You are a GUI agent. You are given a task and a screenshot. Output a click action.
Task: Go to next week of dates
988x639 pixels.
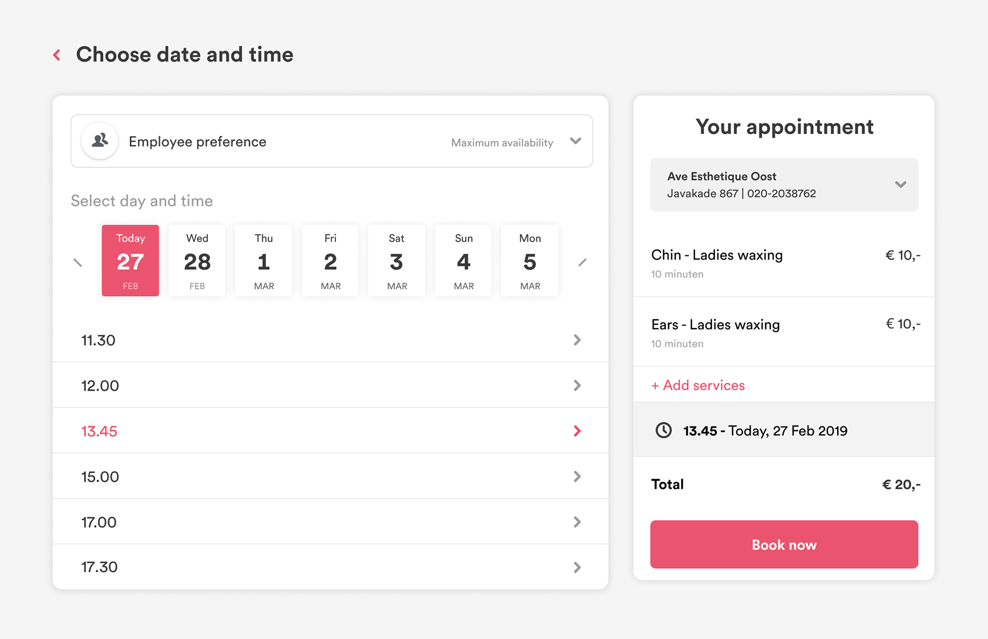pos(583,263)
